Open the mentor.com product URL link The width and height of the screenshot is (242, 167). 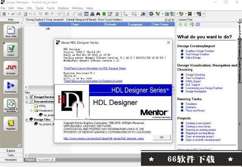tap(104, 138)
